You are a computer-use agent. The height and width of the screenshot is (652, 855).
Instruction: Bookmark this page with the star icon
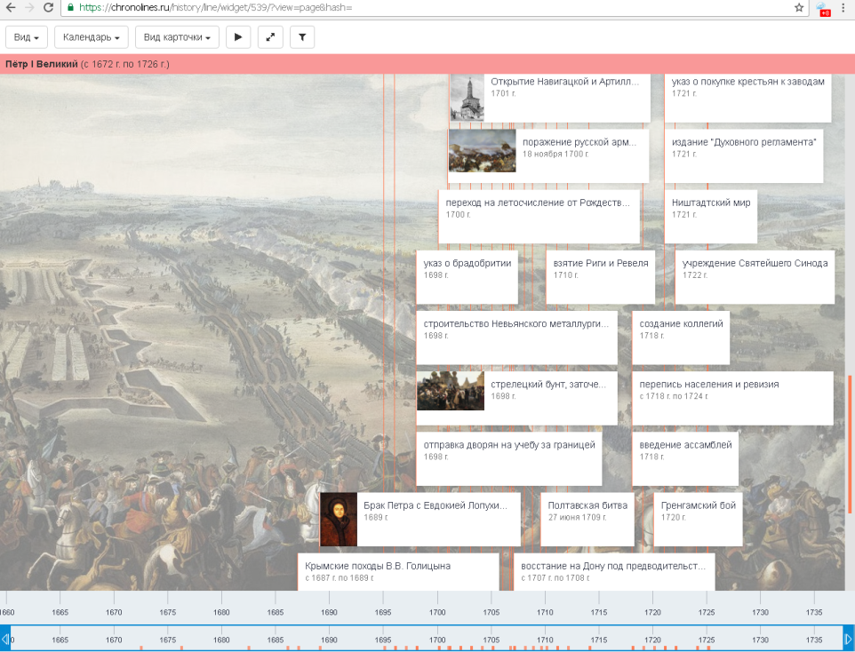[799, 8]
